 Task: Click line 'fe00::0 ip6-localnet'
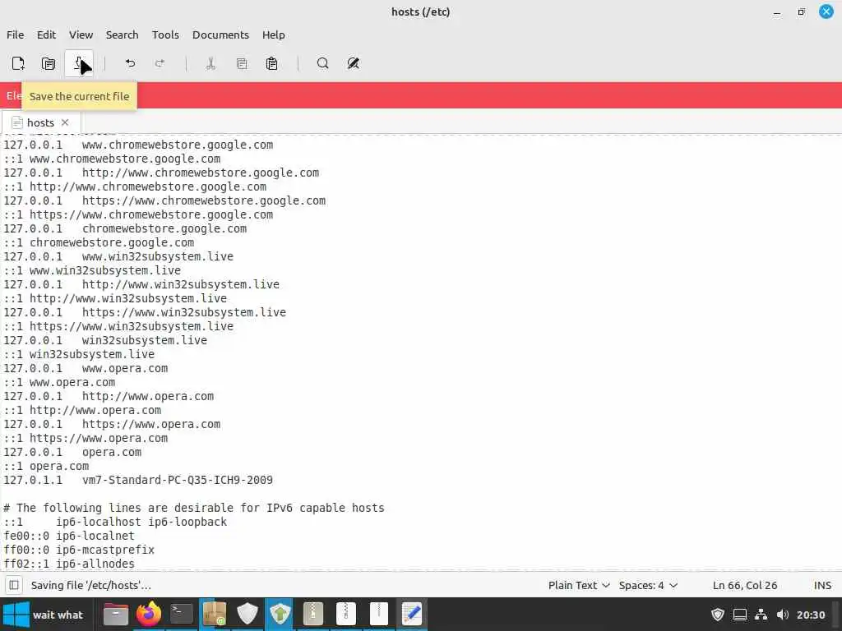[x=69, y=536]
